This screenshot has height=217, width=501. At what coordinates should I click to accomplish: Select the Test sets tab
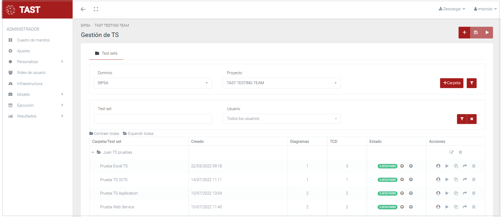pos(106,53)
